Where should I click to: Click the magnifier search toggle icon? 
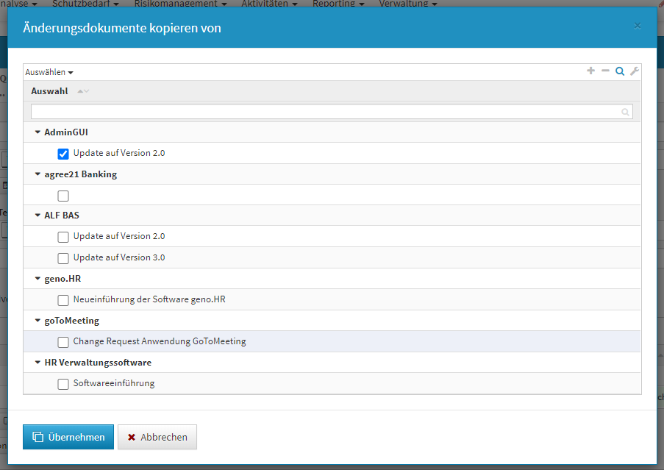(620, 71)
